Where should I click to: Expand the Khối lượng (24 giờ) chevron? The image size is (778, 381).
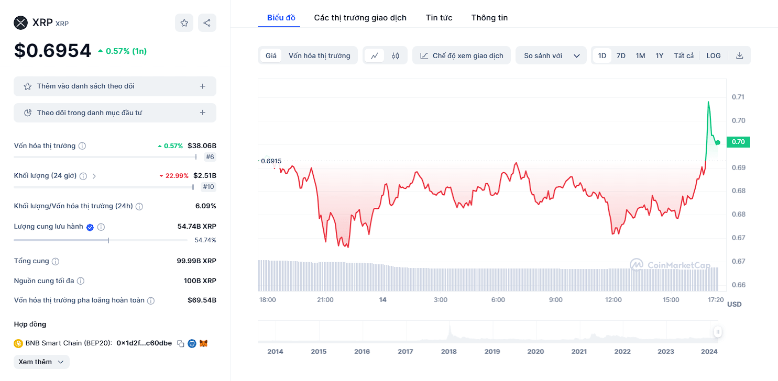94,176
